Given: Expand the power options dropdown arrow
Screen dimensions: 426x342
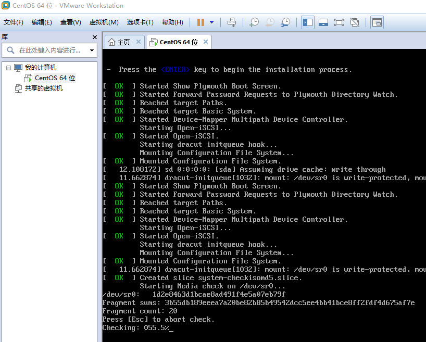Looking at the screenshot, I should (x=211, y=22).
